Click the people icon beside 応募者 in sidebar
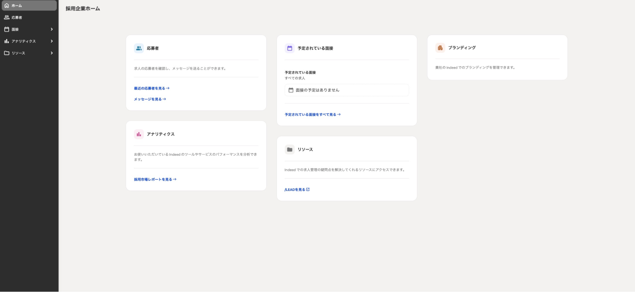Viewport: 635px width, 292px height. coord(7,17)
